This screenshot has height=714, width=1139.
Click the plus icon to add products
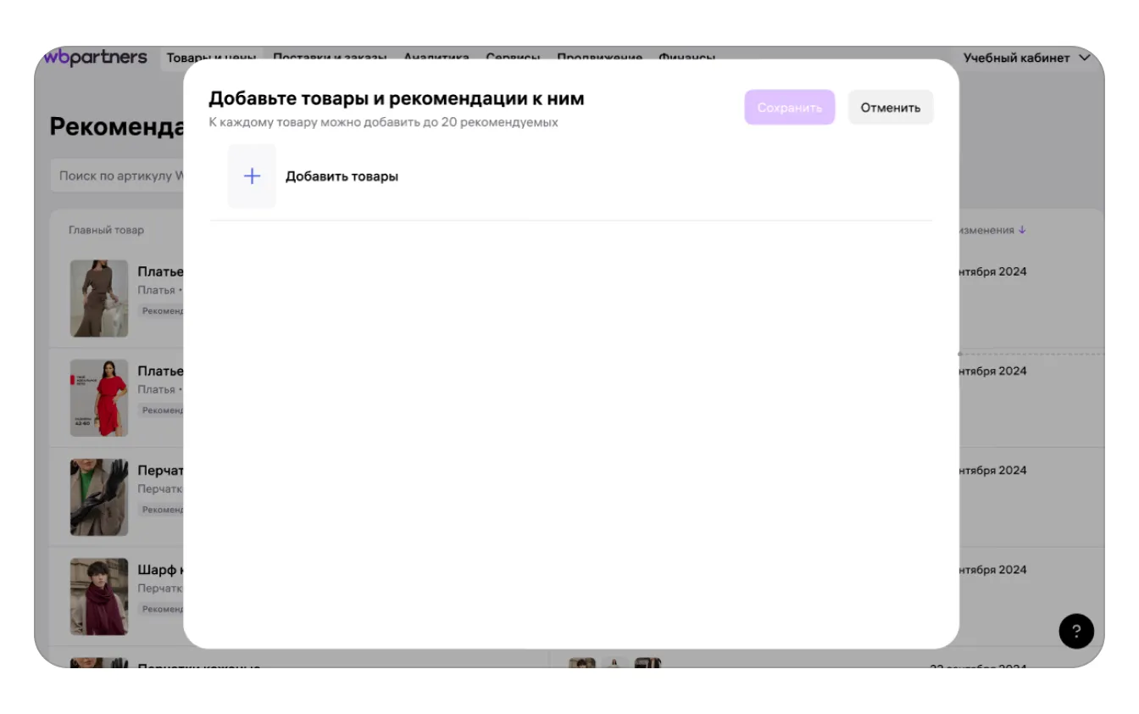pyautogui.click(x=252, y=176)
